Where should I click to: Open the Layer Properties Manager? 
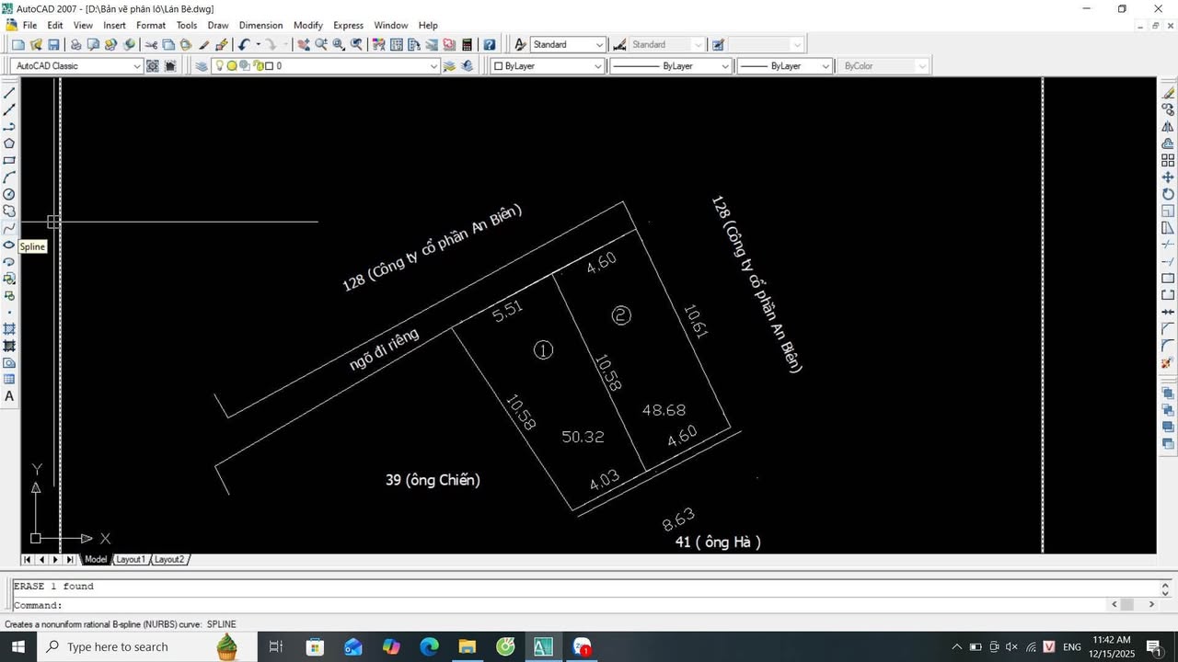[200, 65]
